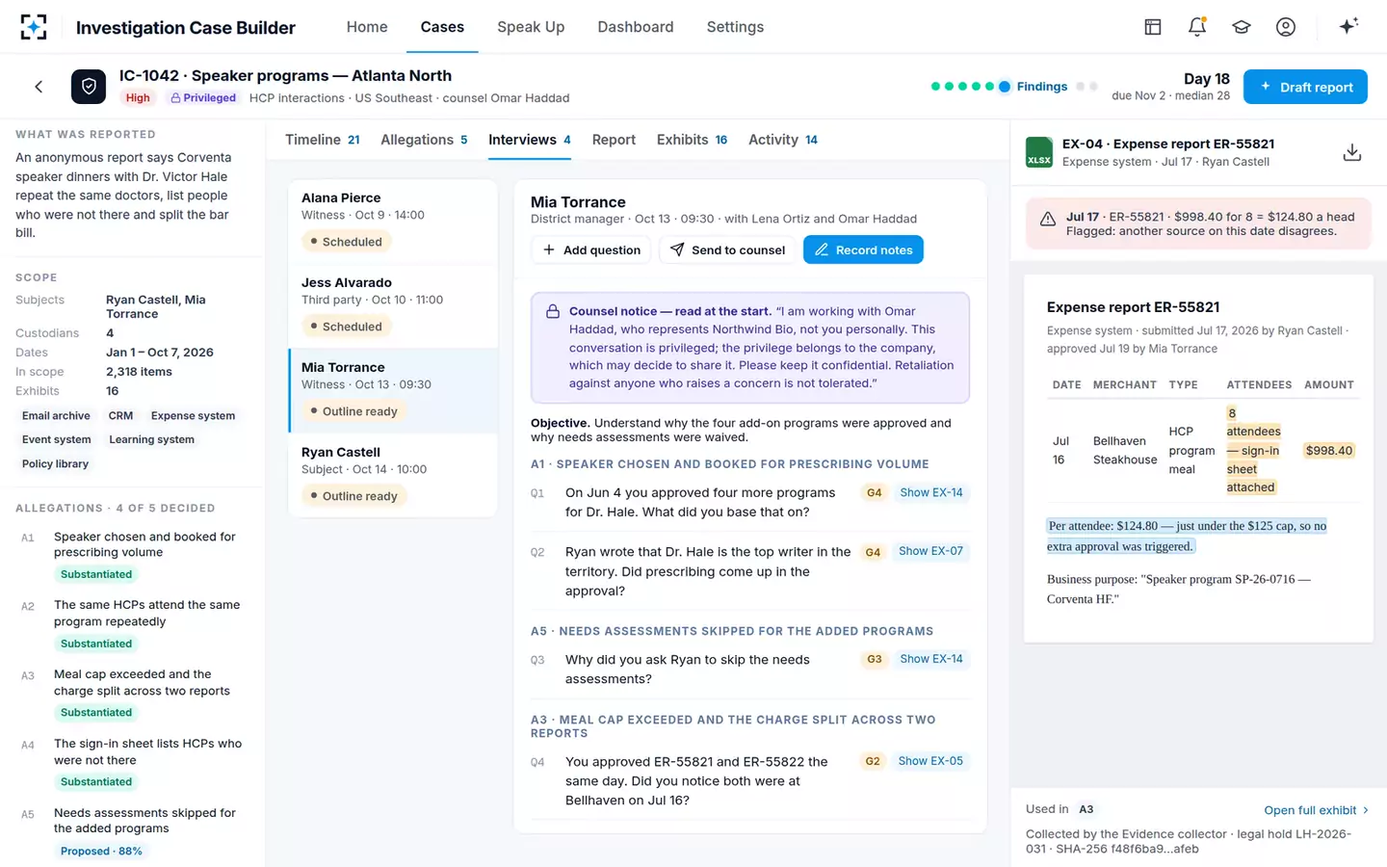
Task: Click the Learning system source chip
Action: (151, 439)
